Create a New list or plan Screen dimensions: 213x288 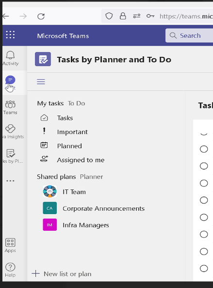point(62,274)
